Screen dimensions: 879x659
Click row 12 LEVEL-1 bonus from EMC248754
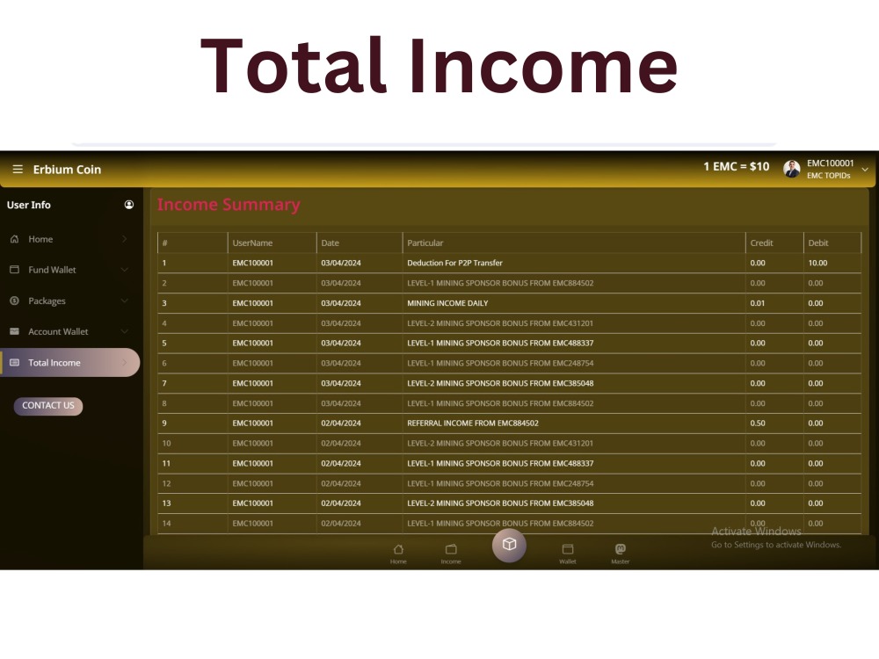pyautogui.click(x=500, y=483)
